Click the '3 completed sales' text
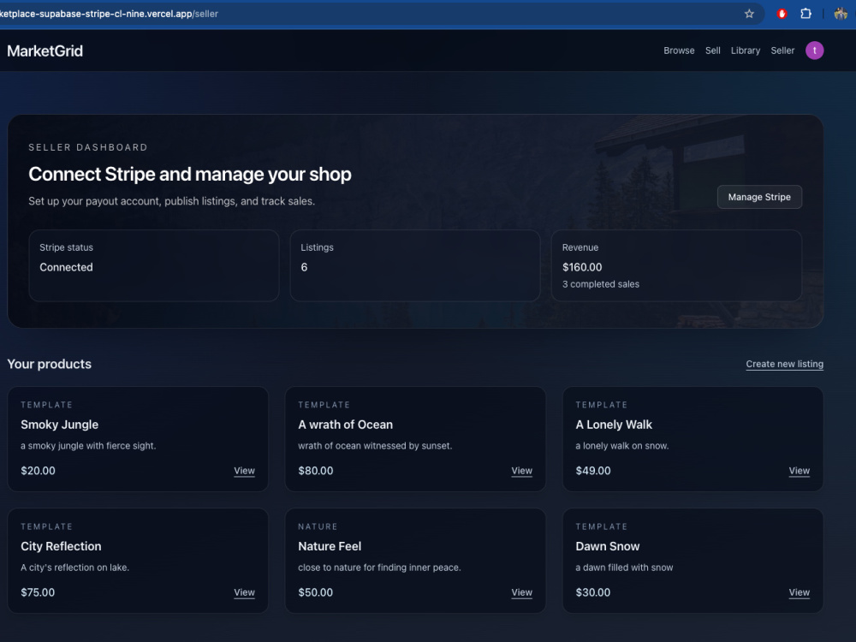 tap(601, 284)
